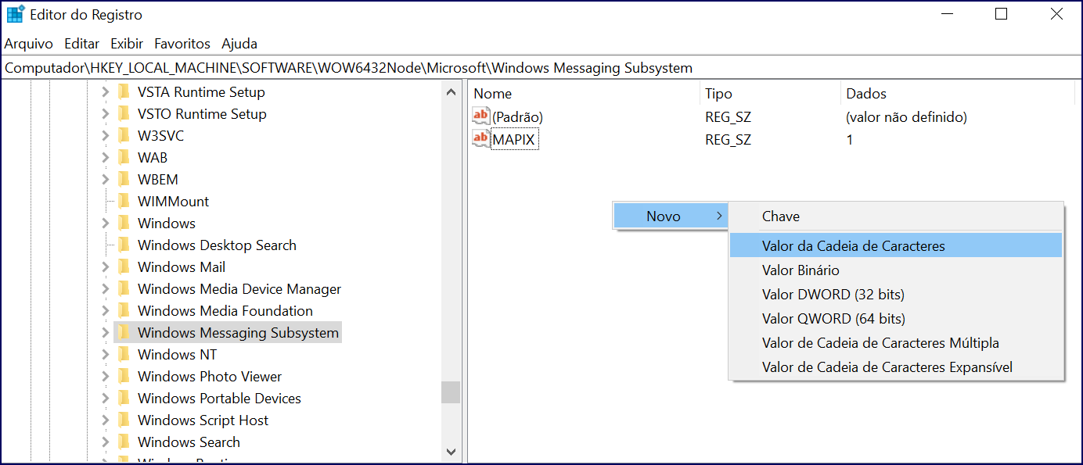Expand the Windows Messaging Subsystem key
The width and height of the screenshot is (1083, 465).
pos(106,333)
